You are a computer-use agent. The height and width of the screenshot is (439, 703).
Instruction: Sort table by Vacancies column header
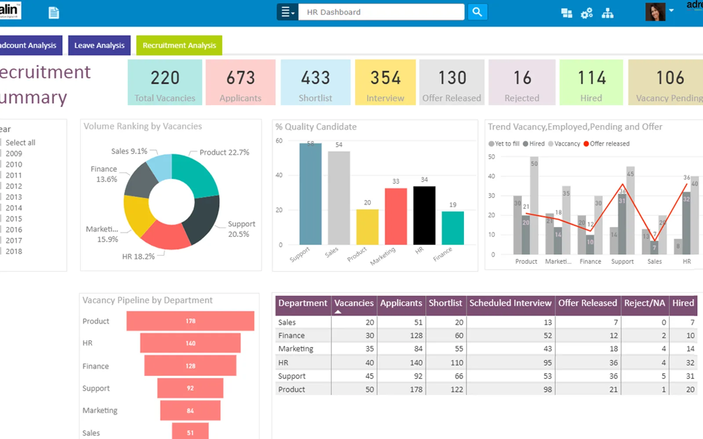click(354, 305)
